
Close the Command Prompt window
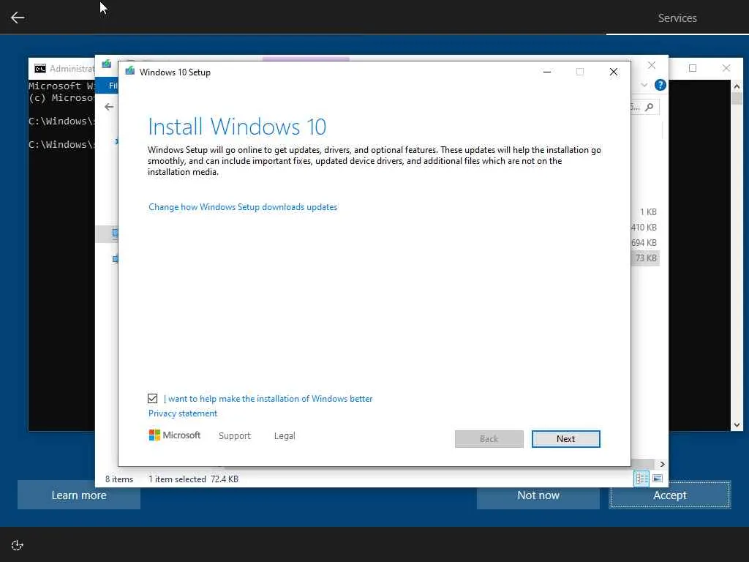click(726, 68)
